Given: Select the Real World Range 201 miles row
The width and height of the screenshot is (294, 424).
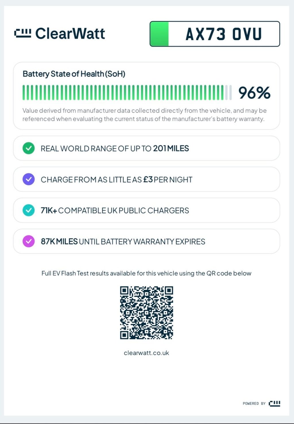Looking at the screenshot, I should point(146,148).
